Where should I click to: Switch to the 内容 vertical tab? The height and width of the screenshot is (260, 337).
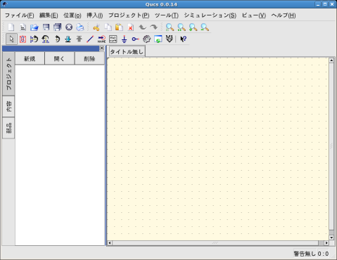coord(8,106)
